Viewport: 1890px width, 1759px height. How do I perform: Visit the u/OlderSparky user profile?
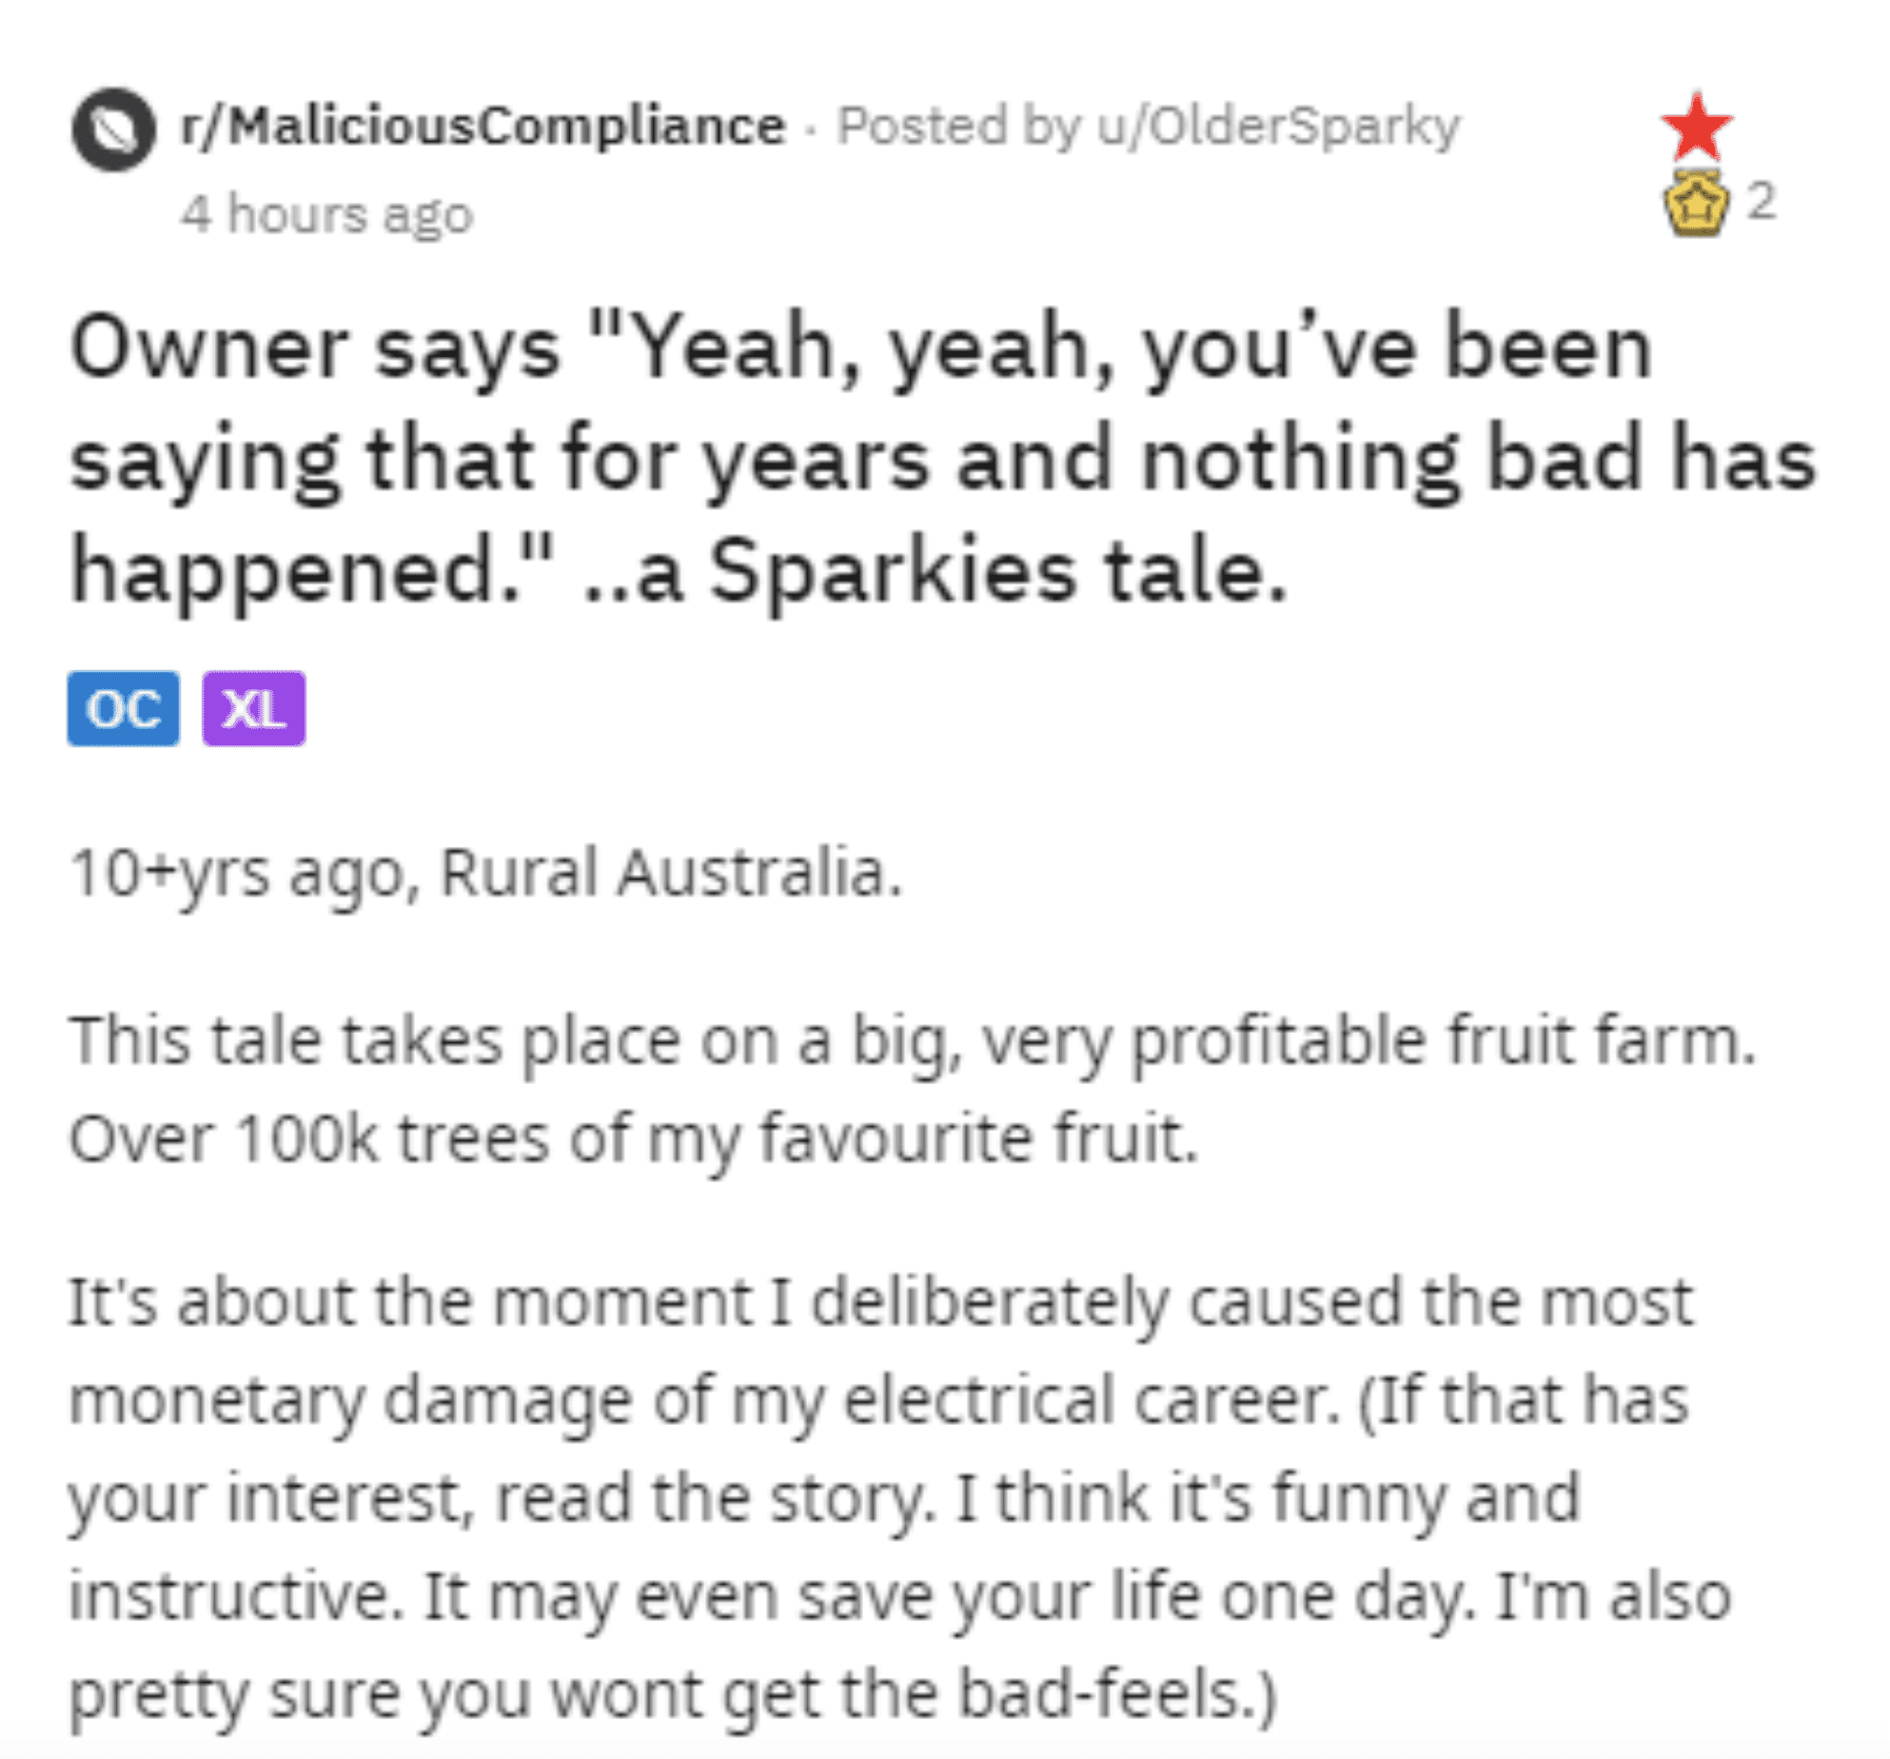pos(1278,127)
